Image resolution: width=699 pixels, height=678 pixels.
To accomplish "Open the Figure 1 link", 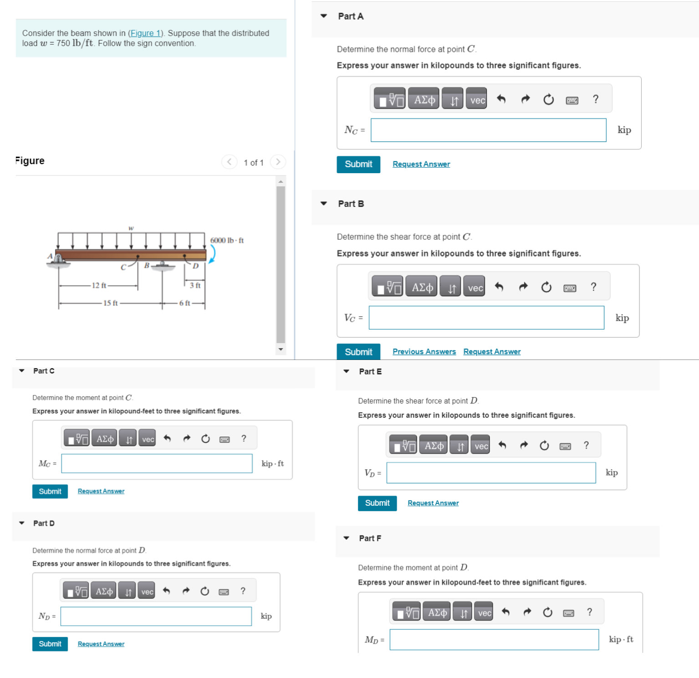I will tap(145, 33).
